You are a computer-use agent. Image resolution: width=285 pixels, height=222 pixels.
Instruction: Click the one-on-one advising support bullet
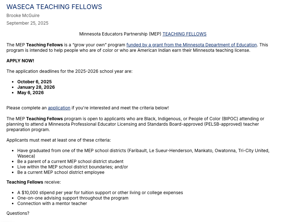[73, 198]
